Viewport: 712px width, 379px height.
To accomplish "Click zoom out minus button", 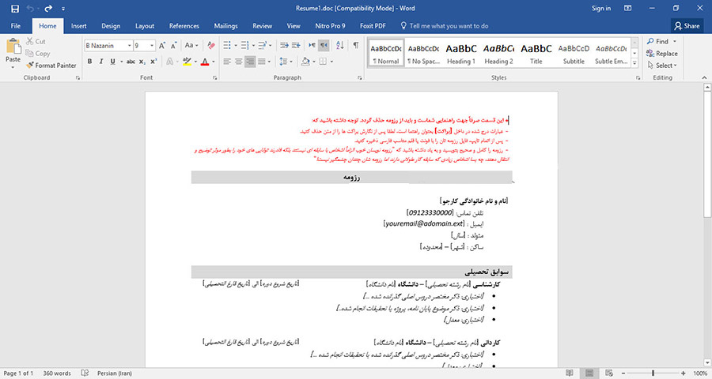I will [623, 373].
